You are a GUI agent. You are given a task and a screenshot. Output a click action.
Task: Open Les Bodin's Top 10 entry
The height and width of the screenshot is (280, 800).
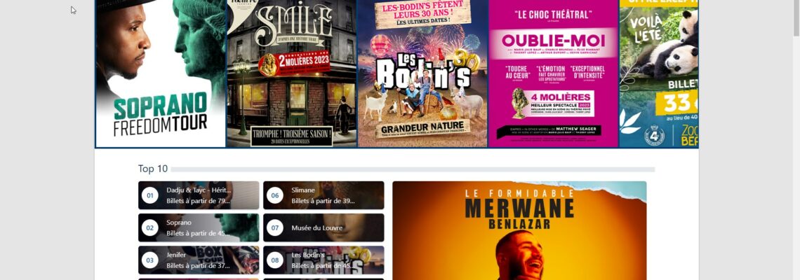324,260
